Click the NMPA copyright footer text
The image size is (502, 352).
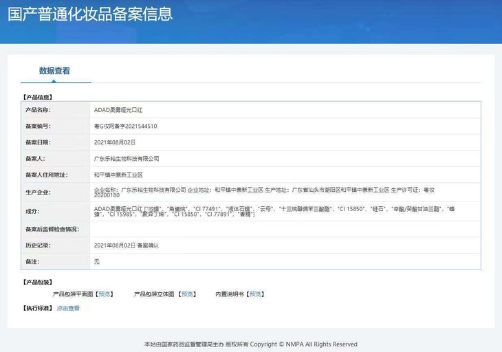coord(250,344)
